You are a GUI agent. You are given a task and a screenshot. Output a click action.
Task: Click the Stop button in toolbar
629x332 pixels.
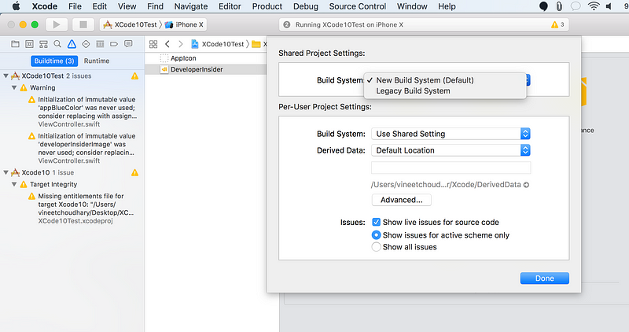coord(83,24)
